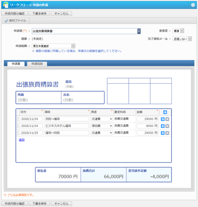Screen dimensions: 198x207
Task: Click top キャンセル button
Action: [61, 13]
